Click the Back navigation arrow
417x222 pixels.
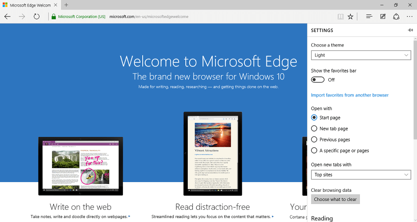7,17
